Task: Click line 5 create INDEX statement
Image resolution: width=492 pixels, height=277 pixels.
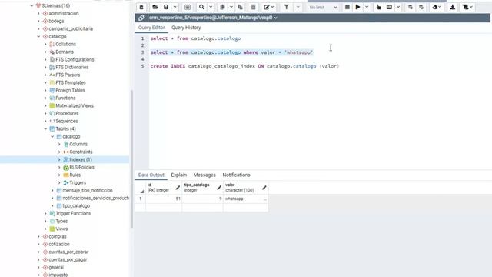Action: [244, 66]
